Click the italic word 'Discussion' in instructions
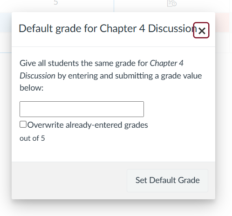Screen dimensions: 232x216 [37, 76]
